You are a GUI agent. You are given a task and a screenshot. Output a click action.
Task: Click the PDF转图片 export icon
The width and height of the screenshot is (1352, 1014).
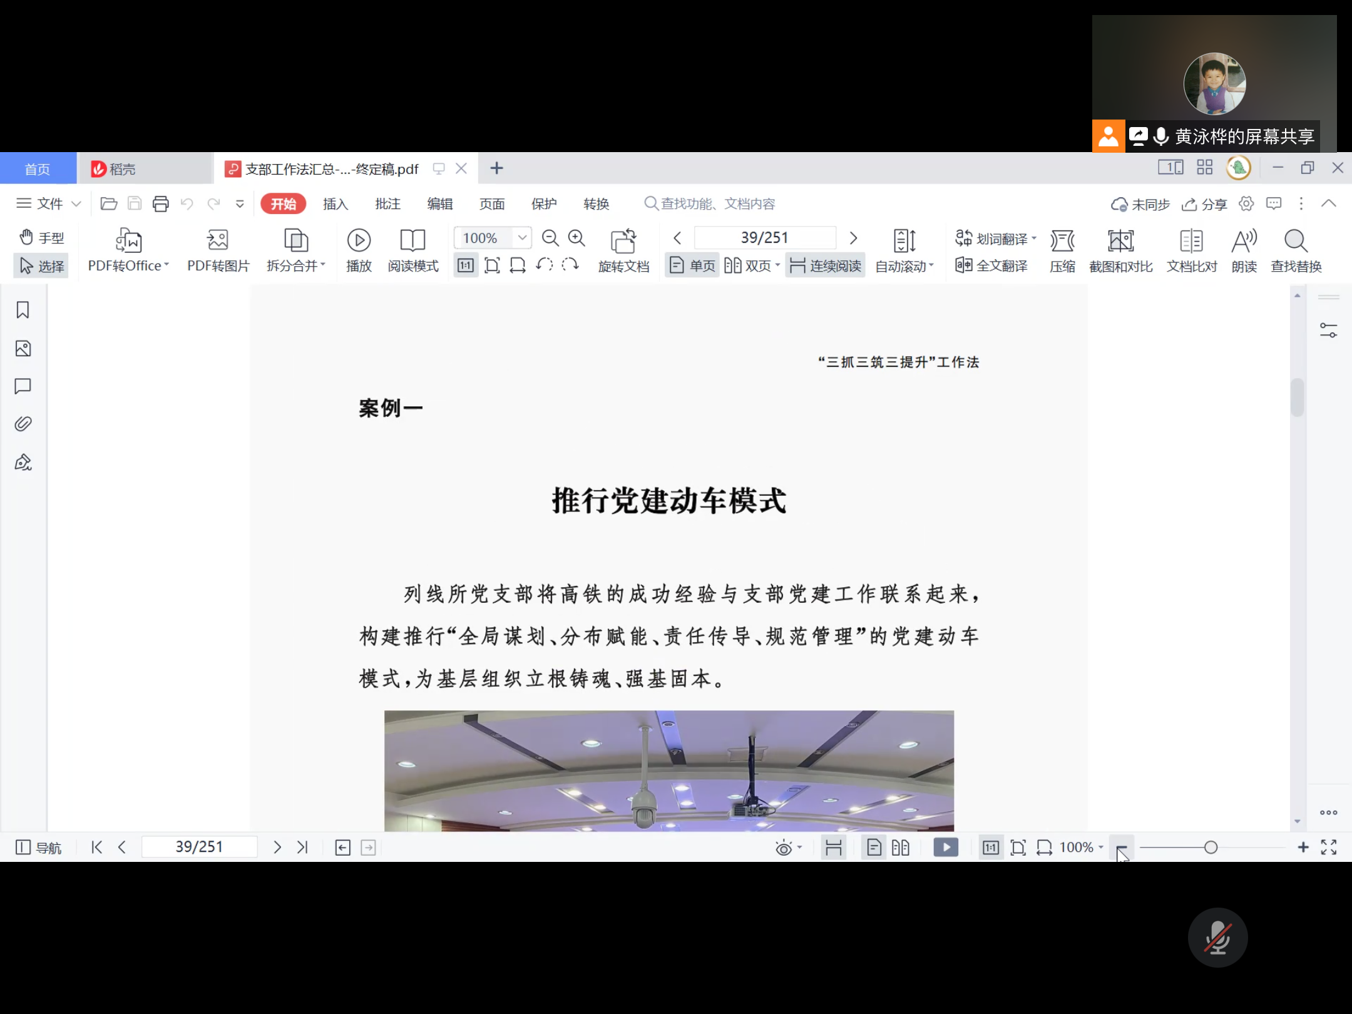(217, 240)
